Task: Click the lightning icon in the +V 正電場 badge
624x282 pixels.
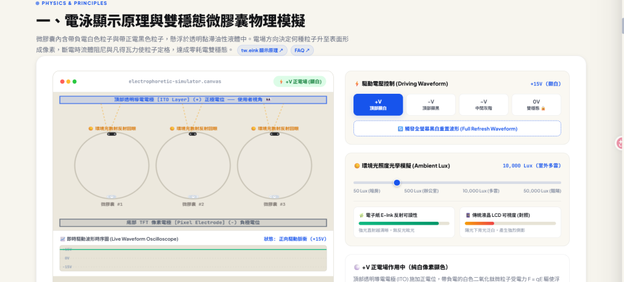Action: pyautogui.click(x=281, y=82)
